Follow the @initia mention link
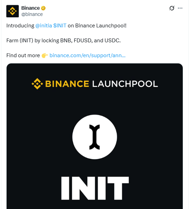 point(43,25)
